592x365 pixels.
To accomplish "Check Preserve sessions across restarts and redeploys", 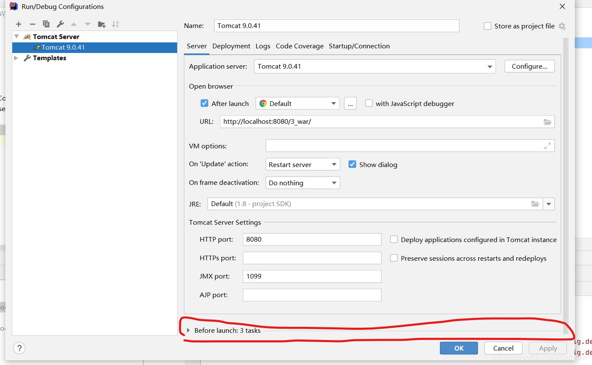I will click(394, 258).
